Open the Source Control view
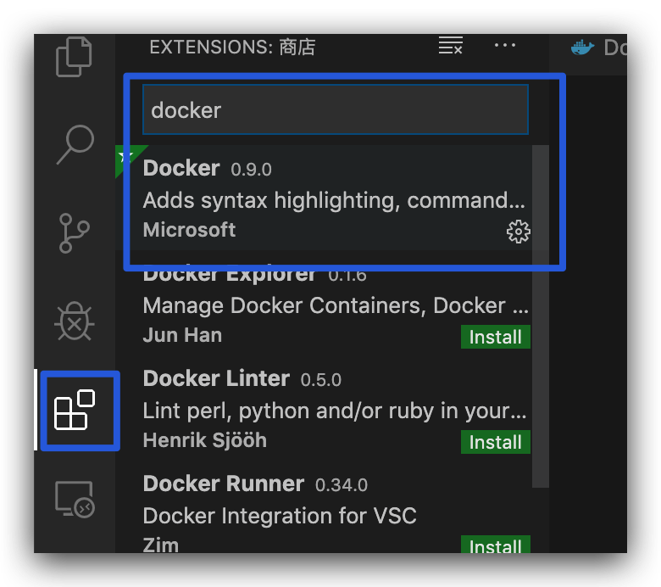Screen dimensions: 661x587 [x=75, y=233]
